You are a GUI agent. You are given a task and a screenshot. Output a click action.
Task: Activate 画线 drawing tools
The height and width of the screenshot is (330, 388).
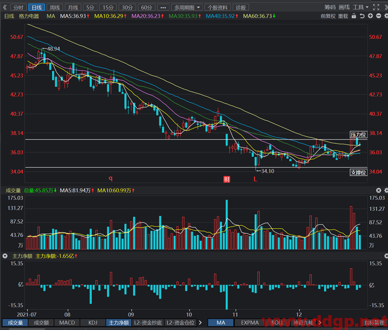tap(344, 7)
